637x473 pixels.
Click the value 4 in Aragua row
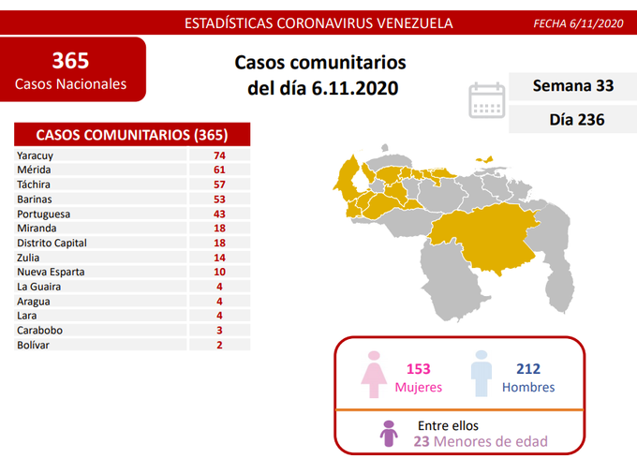pyautogui.click(x=219, y=302)
